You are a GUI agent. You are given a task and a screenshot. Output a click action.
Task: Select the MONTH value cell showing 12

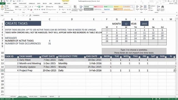pyautogui.click(x=126, y=24)
